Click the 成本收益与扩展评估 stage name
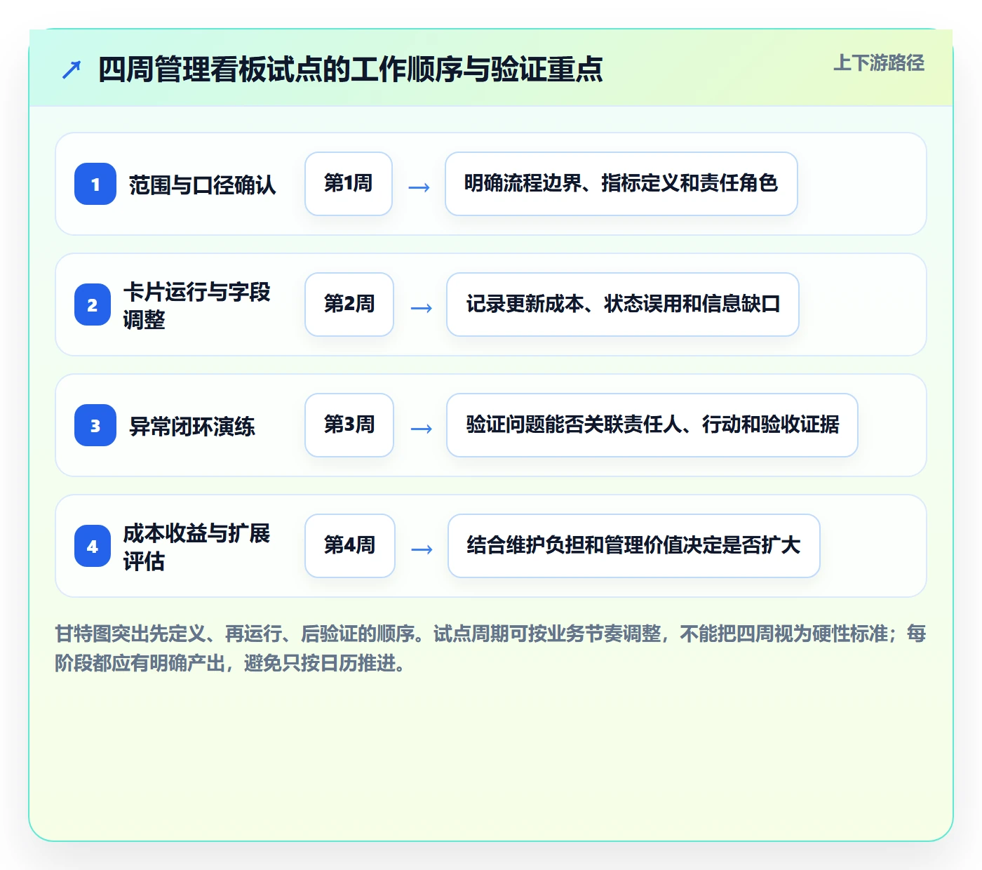Viewport: 982px width, 870px height. point(196,547)
